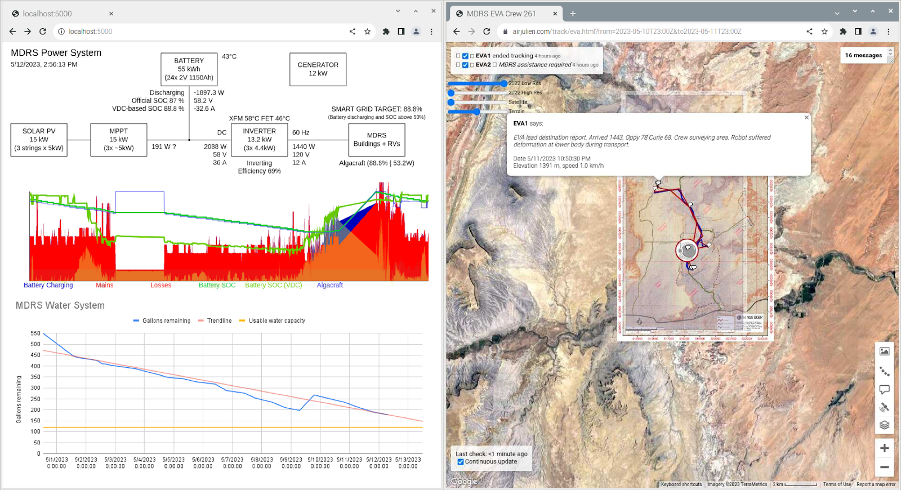Screen dimensions: 901x490
Task: Go back in the localhost:5000 window
Action: coord(12,32)
